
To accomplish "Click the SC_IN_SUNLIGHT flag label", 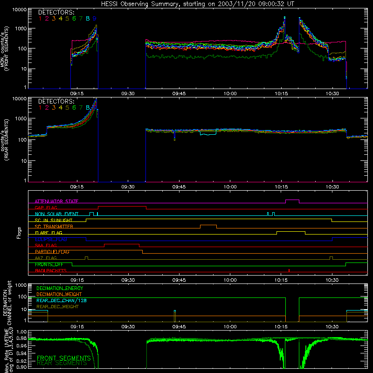I will (x=54, y=220).
